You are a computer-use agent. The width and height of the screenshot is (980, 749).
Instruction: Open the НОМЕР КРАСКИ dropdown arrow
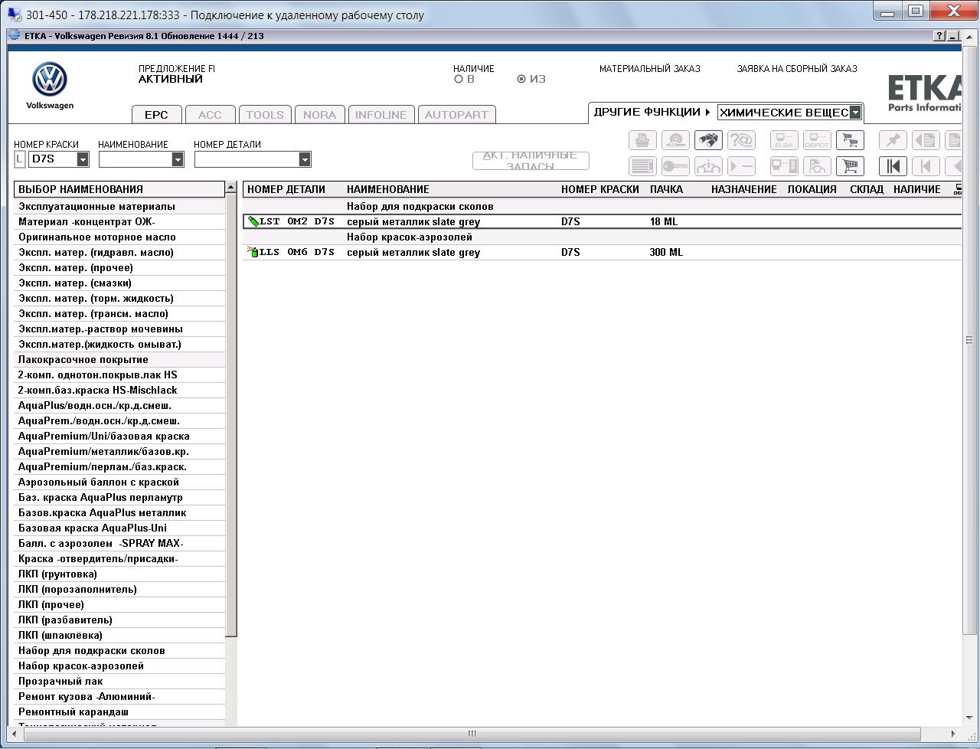coord(83,159)
